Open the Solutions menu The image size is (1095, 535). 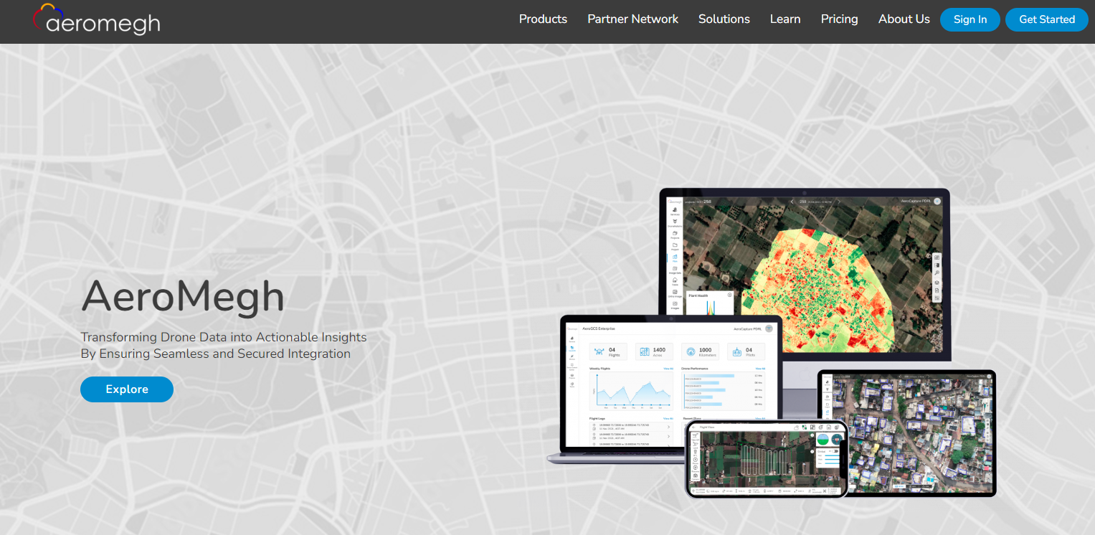click(x=724, y=19)
